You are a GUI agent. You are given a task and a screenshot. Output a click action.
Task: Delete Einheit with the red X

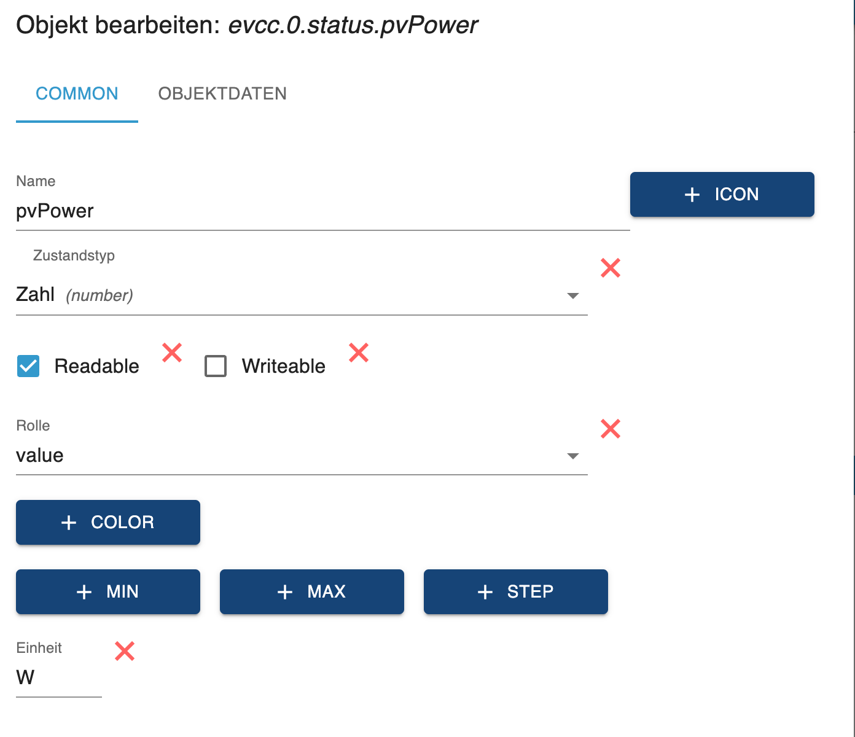[x=125, y=651]
